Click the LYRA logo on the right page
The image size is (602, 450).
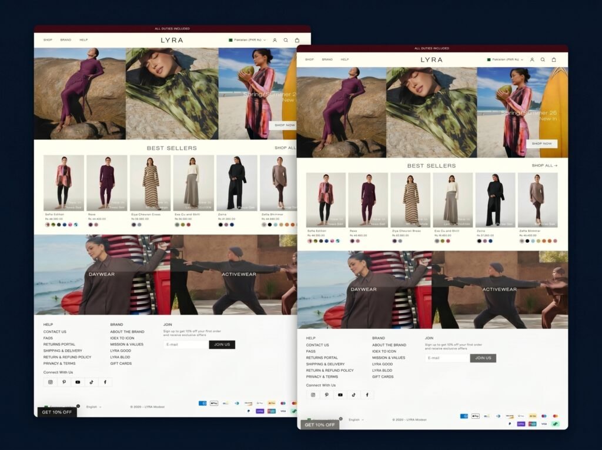point(432,59)
